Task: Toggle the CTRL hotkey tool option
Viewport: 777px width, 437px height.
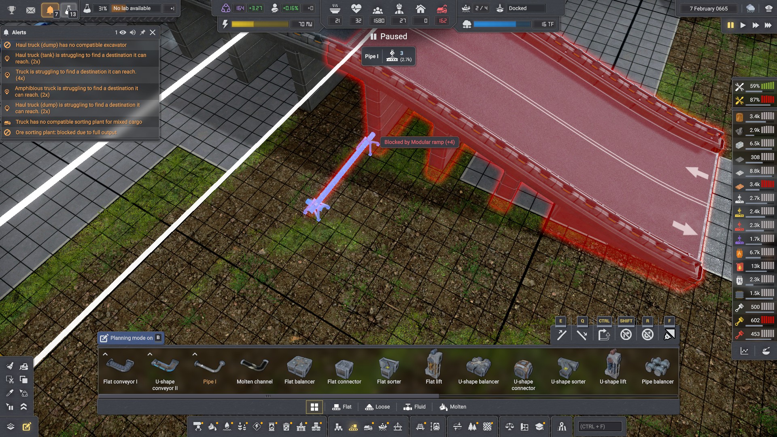Action: [604, 335]
